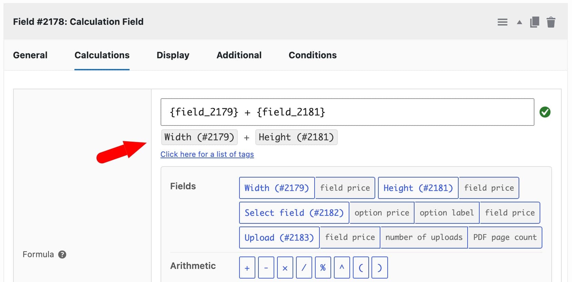Insert Upload (#2183) tag
Screen dimensions: 572x282
[x=279, y=238]
